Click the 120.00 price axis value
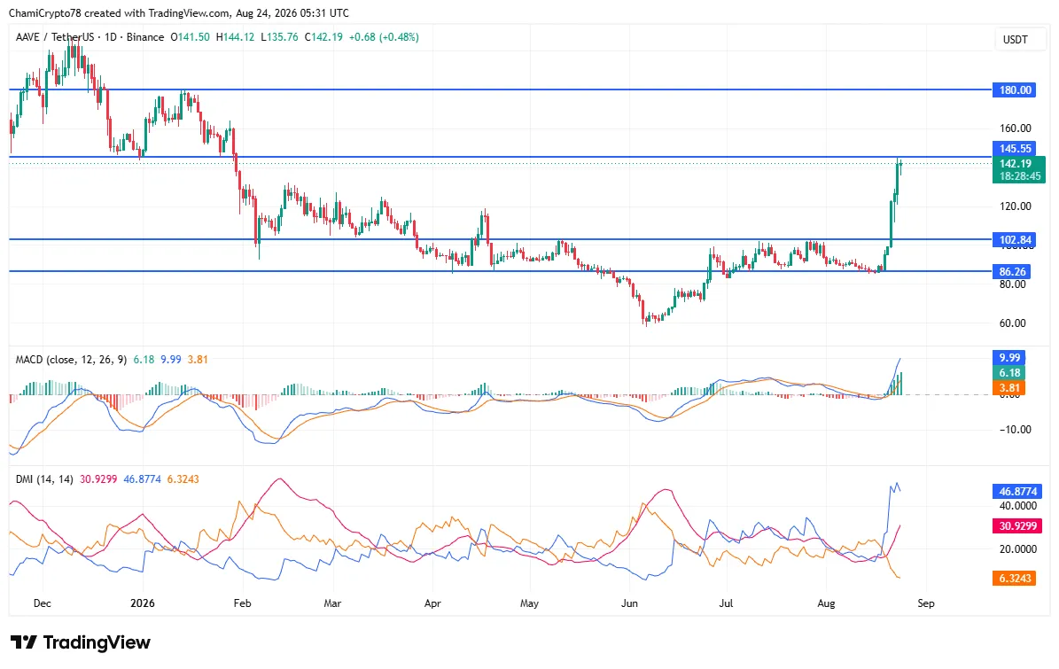 tap(1015, 206)
